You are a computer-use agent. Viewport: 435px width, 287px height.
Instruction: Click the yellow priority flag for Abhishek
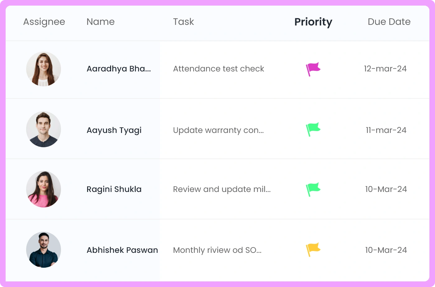point(313,249)
